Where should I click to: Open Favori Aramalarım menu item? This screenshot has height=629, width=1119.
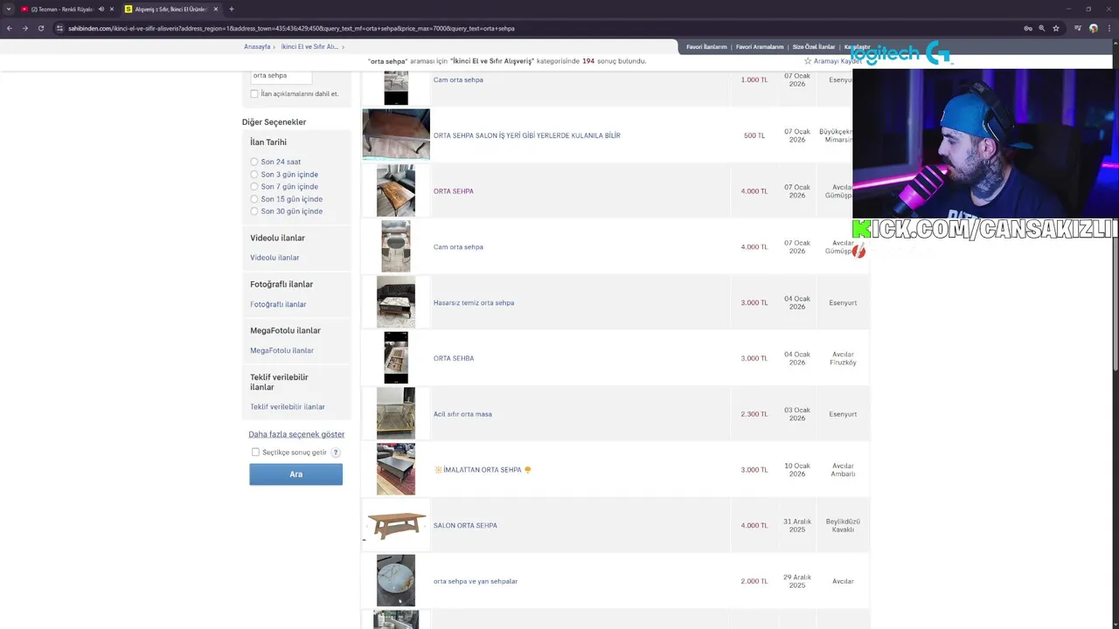(x=760, y=47)
